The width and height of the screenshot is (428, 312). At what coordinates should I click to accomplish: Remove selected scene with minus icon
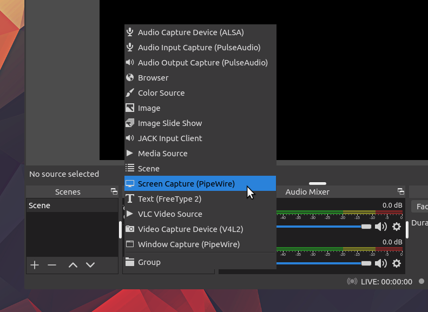52,265
